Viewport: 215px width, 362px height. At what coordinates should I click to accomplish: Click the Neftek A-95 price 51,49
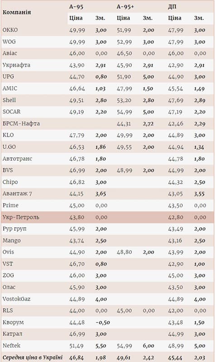click(77, 346)
